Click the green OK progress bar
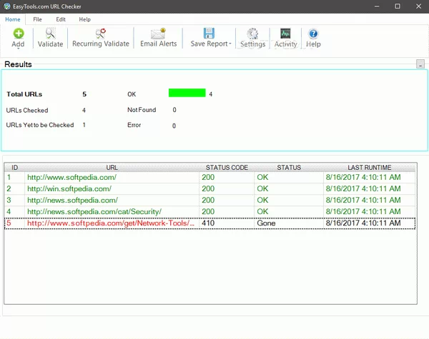Screen dimensions: 429x339 click(187, 93)
